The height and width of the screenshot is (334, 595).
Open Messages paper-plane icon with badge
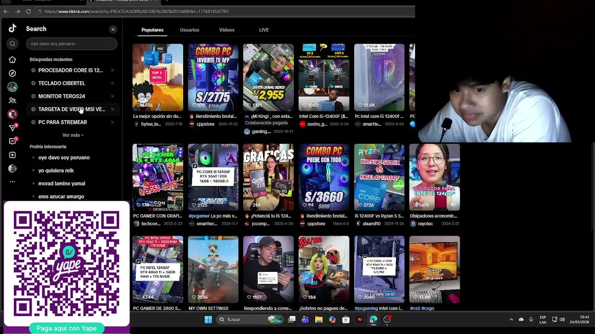[x=13, y=128]
